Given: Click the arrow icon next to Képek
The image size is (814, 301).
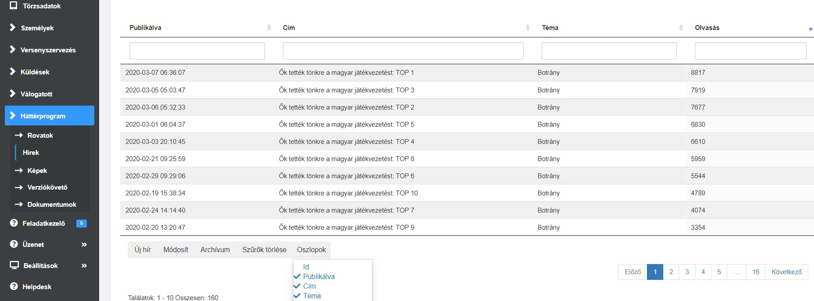Looking at the screenshot, I should pyautogui.click(x=19, y=171).
